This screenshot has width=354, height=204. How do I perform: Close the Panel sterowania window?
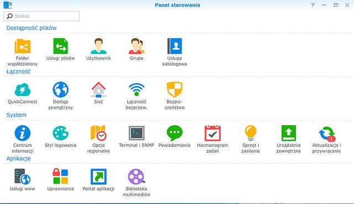click(x=347, y=5)
